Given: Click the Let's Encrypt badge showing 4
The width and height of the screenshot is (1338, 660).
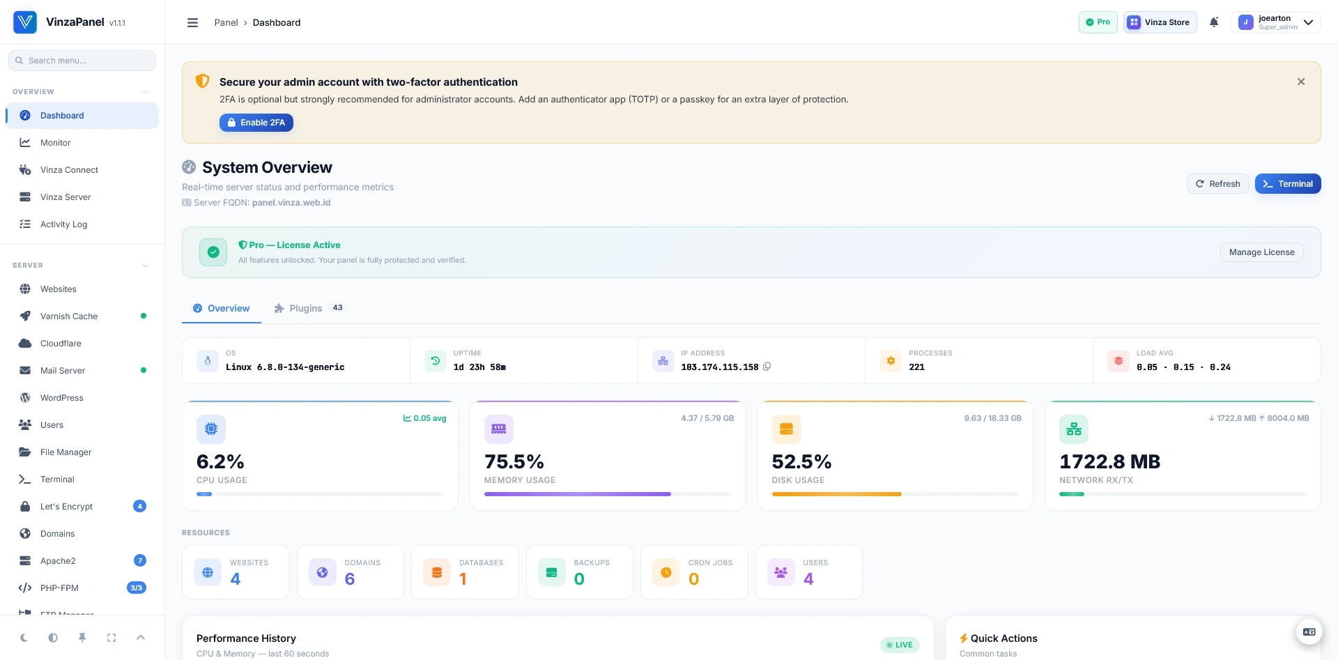Looking at the screenshot, I should coord(139,507).
